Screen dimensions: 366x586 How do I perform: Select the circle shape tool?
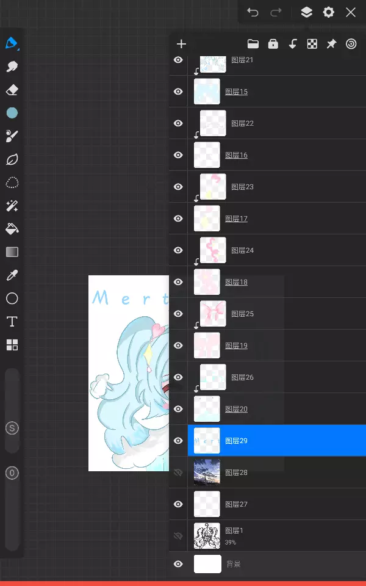[x=12, y=298]
